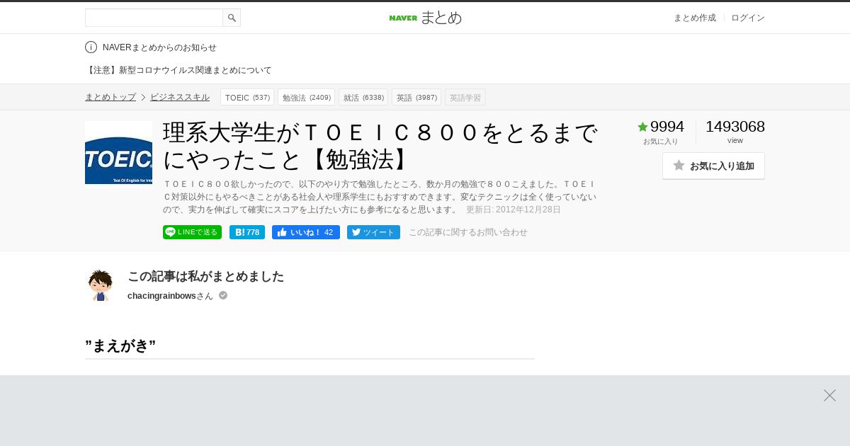This screenshot has height=446, width=850.
Task: Like with Facebook いいね！ 42 button
Action: click(x=306, y=232)
